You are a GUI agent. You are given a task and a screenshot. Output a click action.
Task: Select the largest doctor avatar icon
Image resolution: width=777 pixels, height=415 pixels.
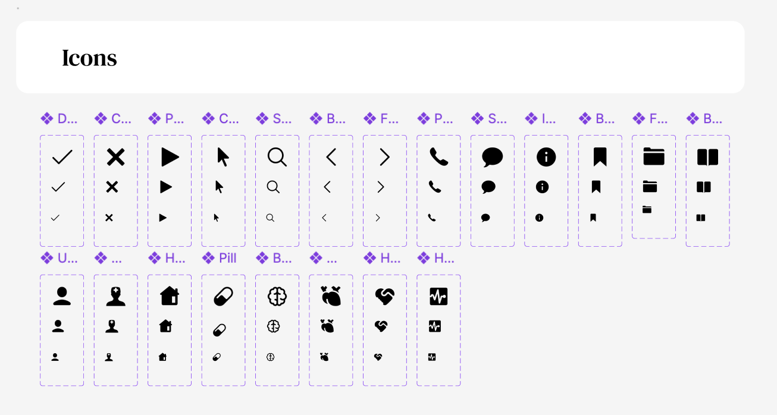click(115, 296)
